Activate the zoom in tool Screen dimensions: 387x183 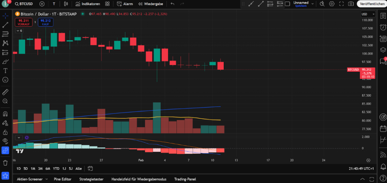point(5,101)
